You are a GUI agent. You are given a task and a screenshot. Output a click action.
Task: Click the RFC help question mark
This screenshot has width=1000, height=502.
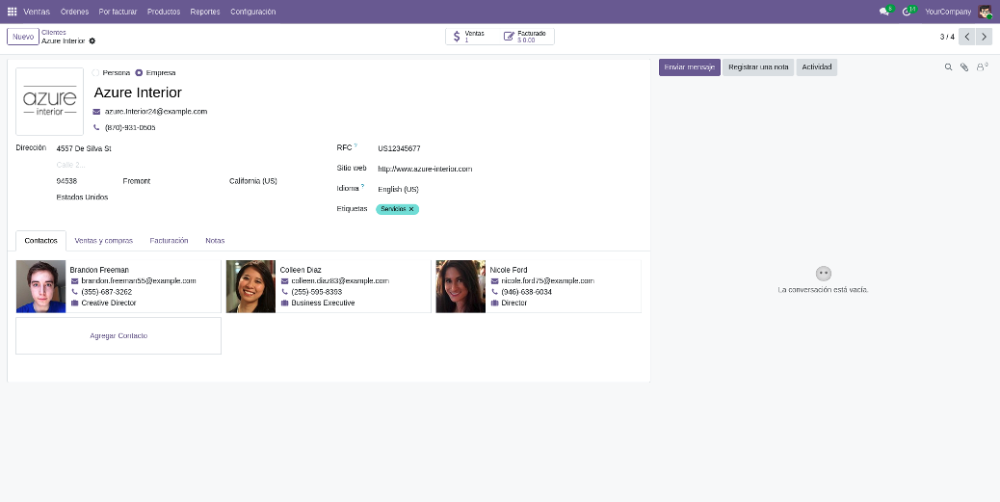(355, 146)
